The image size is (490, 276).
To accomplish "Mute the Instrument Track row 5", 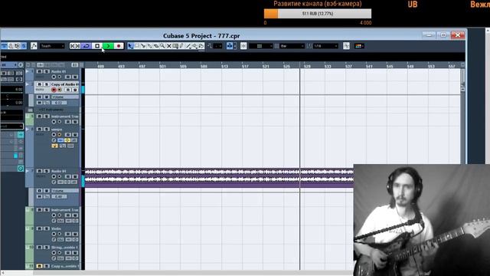I will point(39,117).
